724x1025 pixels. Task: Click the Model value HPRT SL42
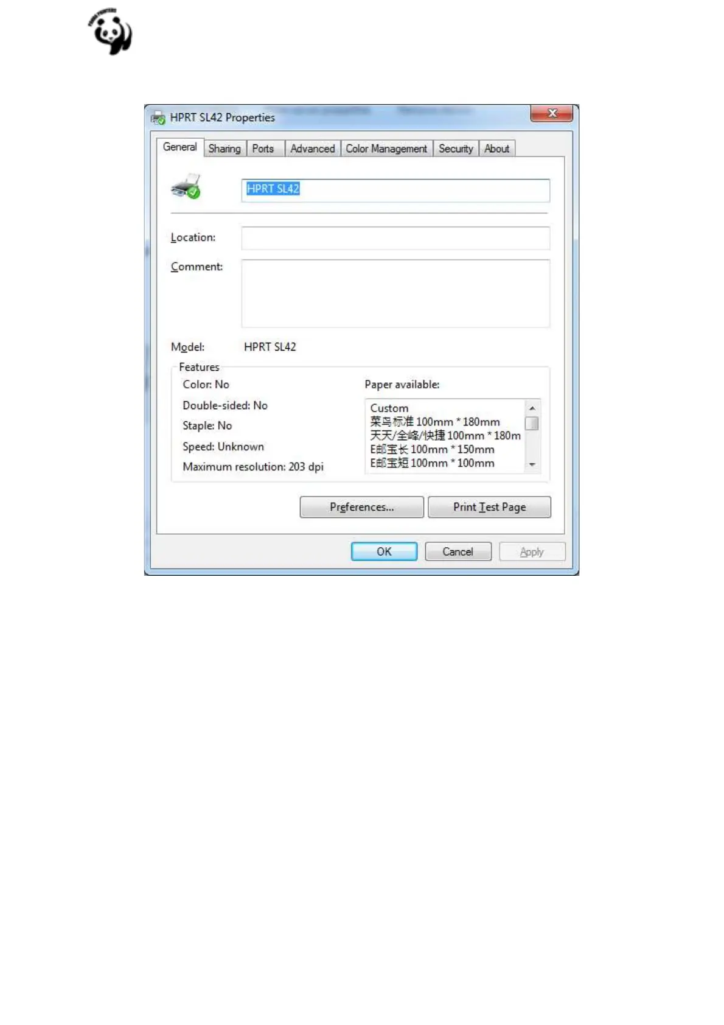click(x=270, y=347)
